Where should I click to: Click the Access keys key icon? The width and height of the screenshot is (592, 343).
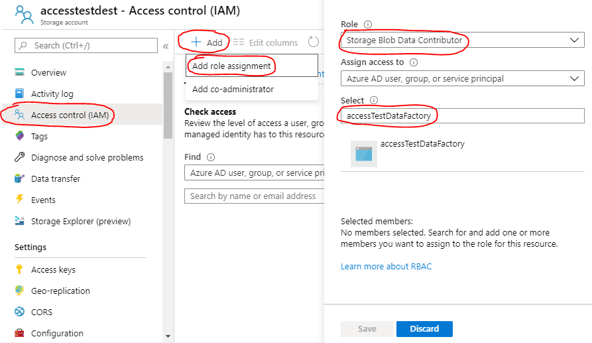click(x=19, y=269)
